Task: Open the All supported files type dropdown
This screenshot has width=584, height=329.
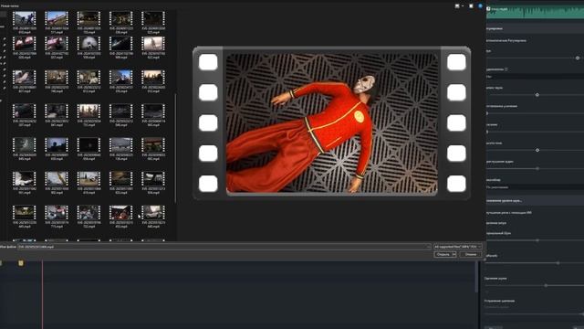Action: (458, 247)
